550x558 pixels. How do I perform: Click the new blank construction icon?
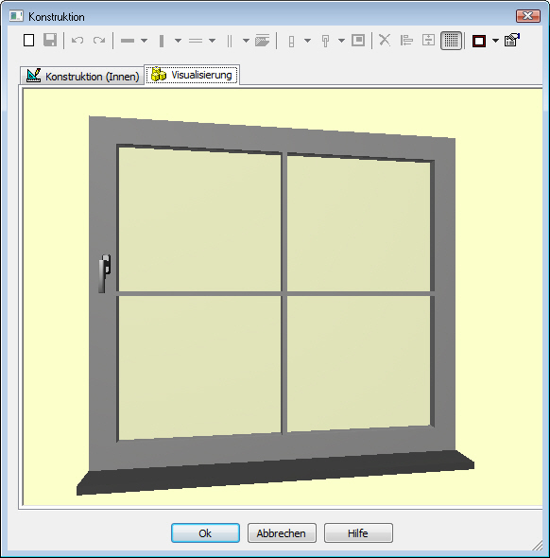(28, 41)
